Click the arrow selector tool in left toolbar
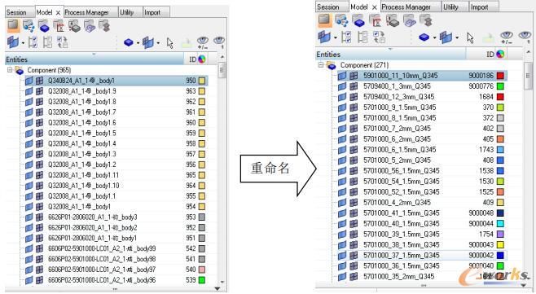536x294 pixels. coord(170,43)
